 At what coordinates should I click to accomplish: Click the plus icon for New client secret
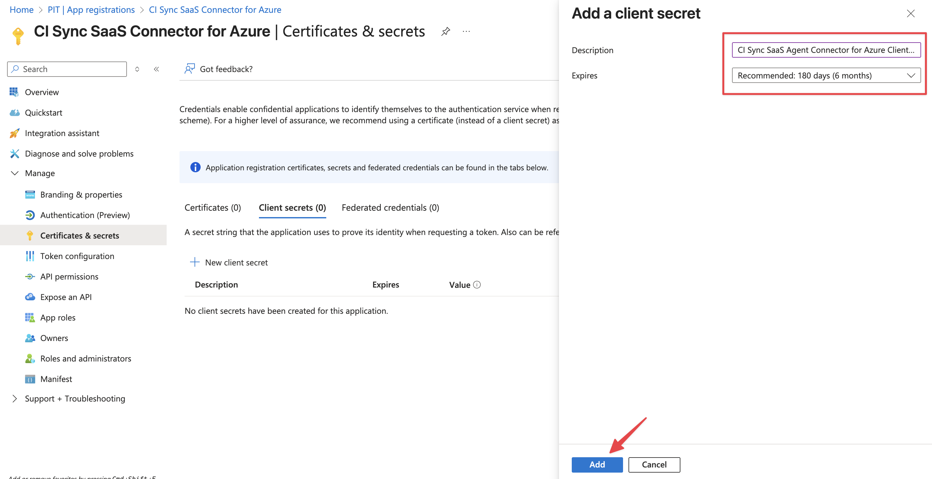[x=195, y=262]
